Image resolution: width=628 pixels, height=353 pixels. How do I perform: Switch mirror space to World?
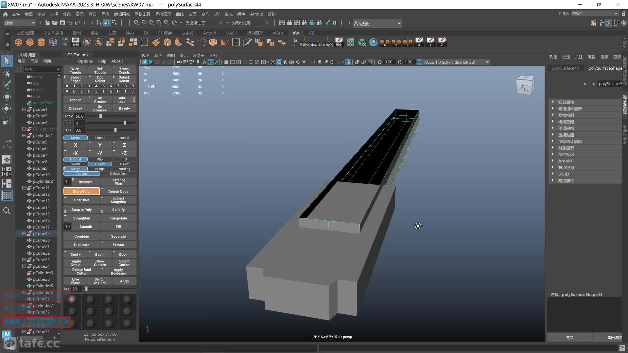click(x=75, y=164)
